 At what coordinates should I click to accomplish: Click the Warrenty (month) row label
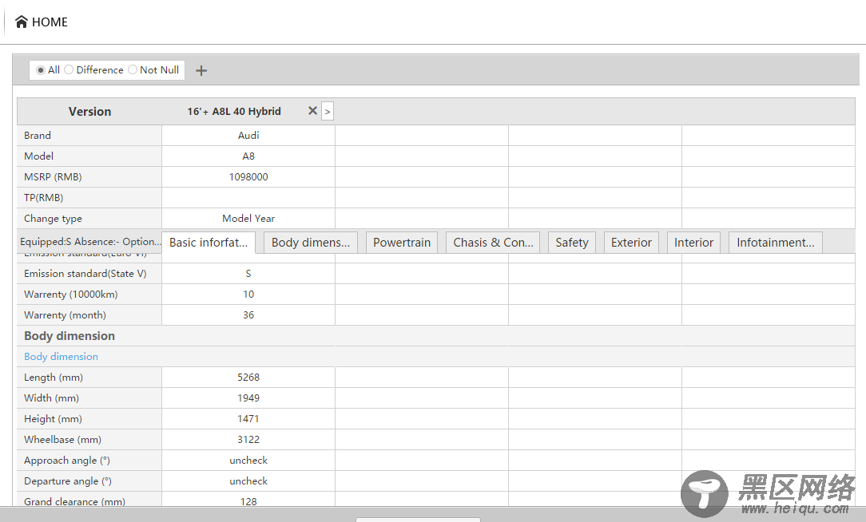(x=65, y=315)
